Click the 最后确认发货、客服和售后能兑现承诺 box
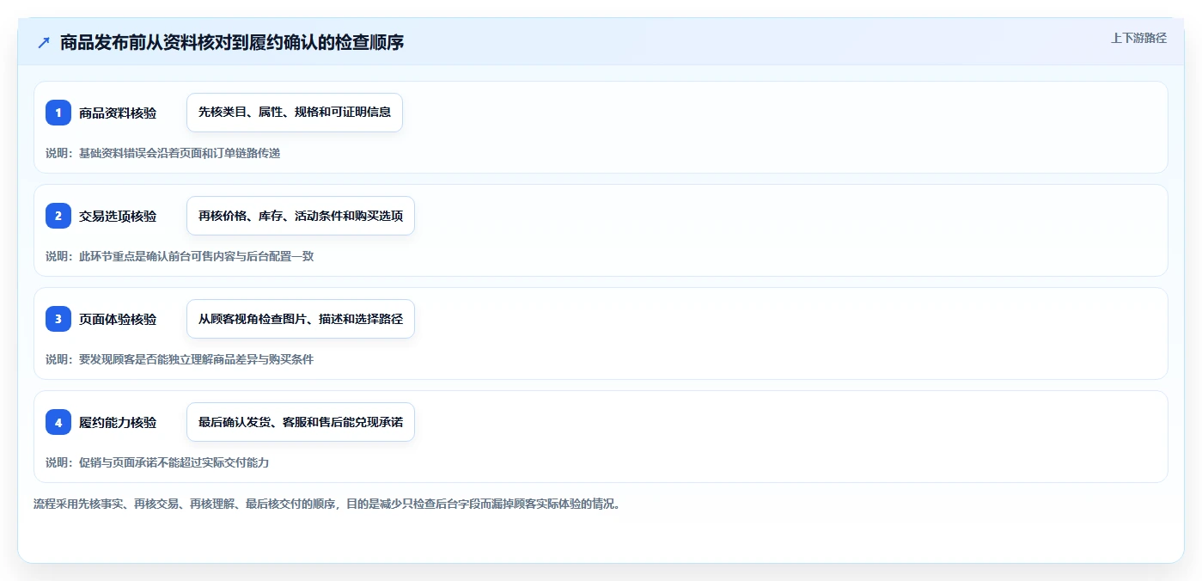This screenshot has width=1202, height=581. [301, 422]
